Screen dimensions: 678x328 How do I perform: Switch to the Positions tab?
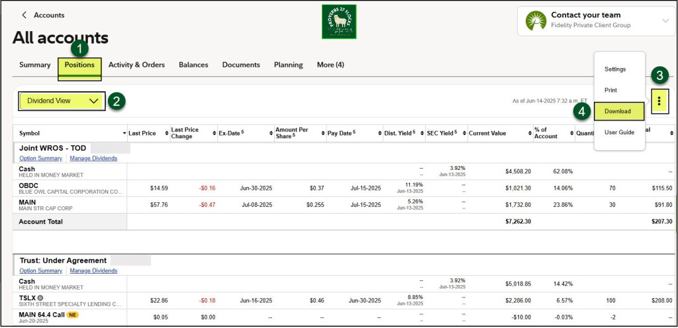(x=79, y=65)
